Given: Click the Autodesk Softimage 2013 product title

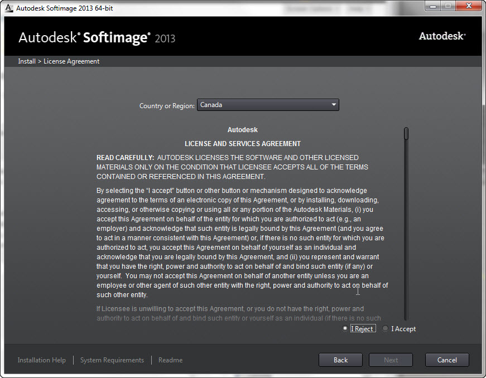Looking at the screenshot, I should [x=97, y=38].
